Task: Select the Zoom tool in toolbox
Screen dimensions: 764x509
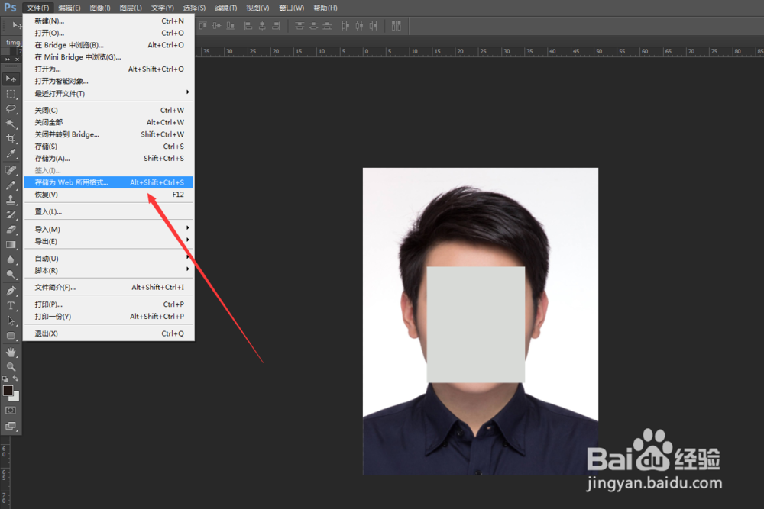Action: [11, 367]
